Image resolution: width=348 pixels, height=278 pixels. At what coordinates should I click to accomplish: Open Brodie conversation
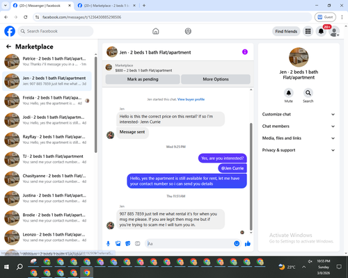(47, 218)
